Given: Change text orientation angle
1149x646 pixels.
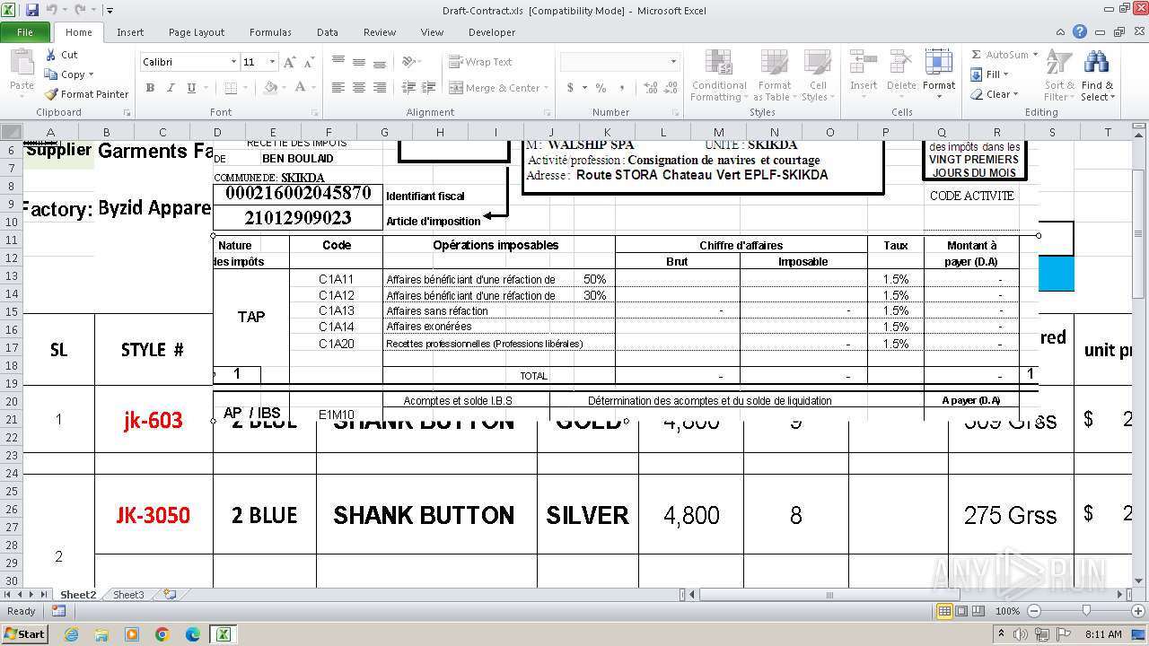Looking at the screenshot, I should 409,62.
